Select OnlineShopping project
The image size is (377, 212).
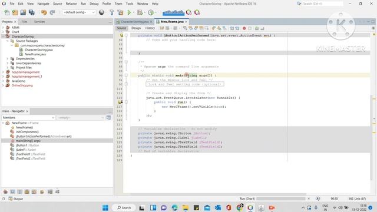tap(22, 85)
